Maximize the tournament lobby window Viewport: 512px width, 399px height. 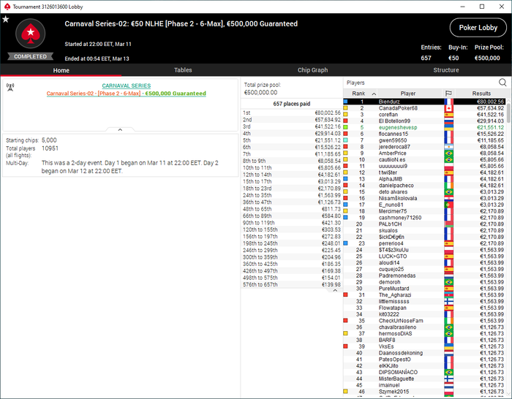coord(482,7)
